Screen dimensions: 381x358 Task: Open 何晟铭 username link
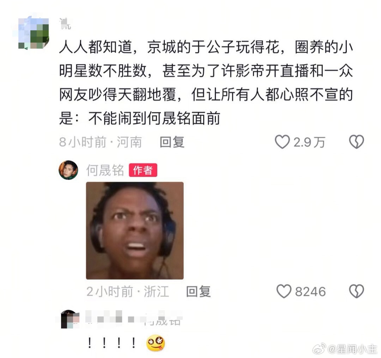pyautogui.click(x=105, y=170)
